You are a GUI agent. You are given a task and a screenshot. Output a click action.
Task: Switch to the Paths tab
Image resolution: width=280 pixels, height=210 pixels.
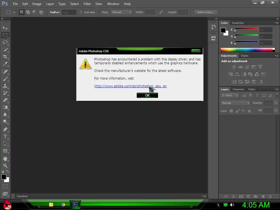point(252,89)
